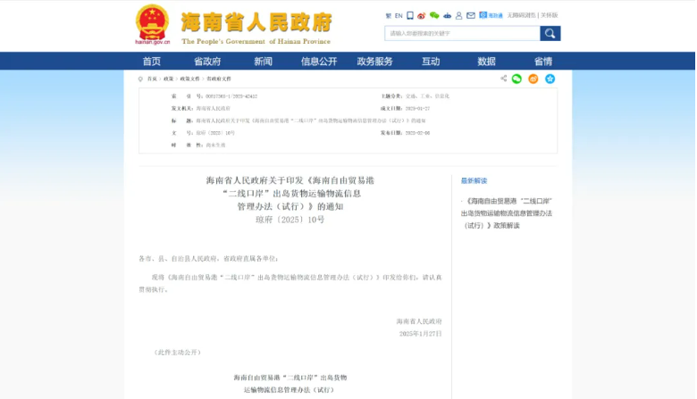Open the 政务服务 navigation menu
Image resolution: width=697 pixels, height=399 pixels.
pyautogui.click(x=374, y=62)
